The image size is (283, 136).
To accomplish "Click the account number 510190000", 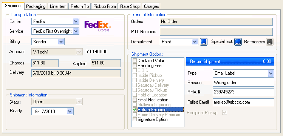I will (96, 52).
